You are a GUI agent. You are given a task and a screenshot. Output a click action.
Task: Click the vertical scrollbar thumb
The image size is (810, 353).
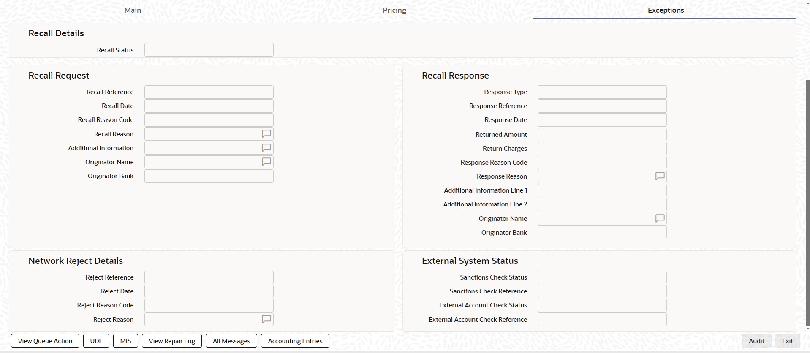(807, 202)
